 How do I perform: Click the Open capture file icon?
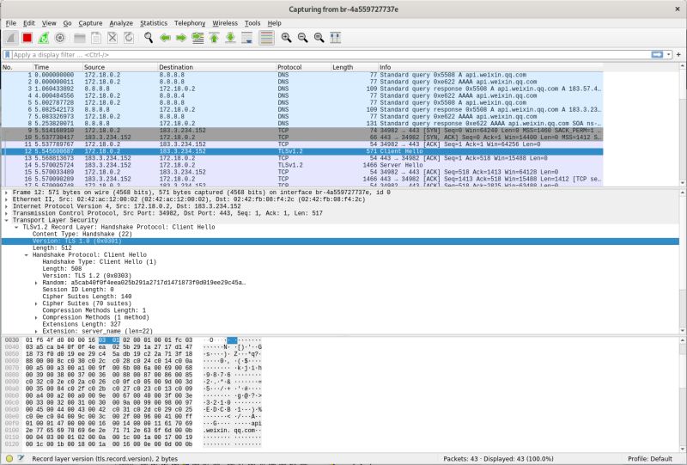click(x=79, y=38)
